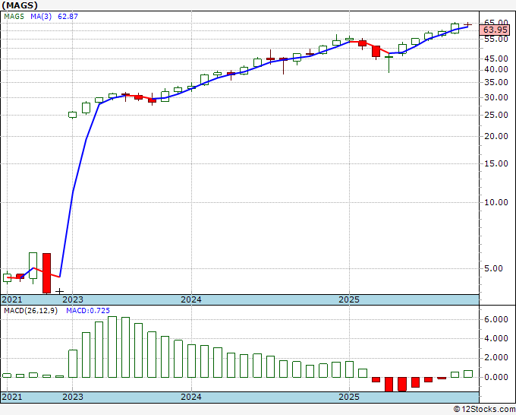516x415 pixels.
Task: Click the moving average value 62.87
Action: [68, 17]
